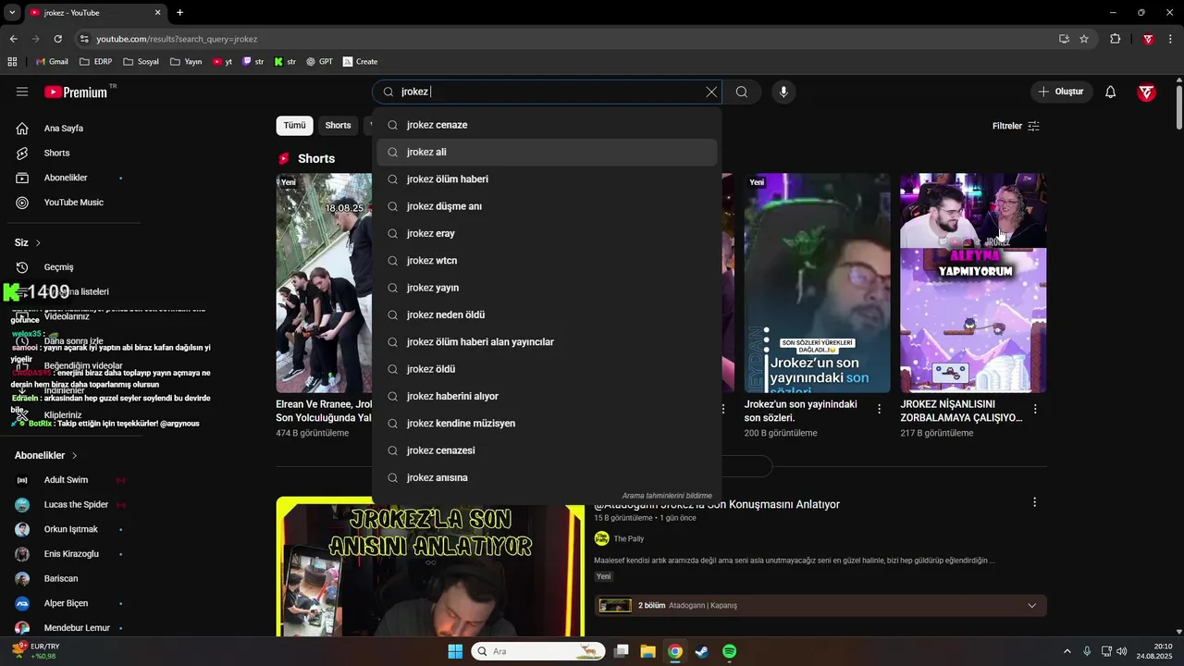
Task: Choose suggestion jrokez kendine müzisyen
Action: [547, 424]
